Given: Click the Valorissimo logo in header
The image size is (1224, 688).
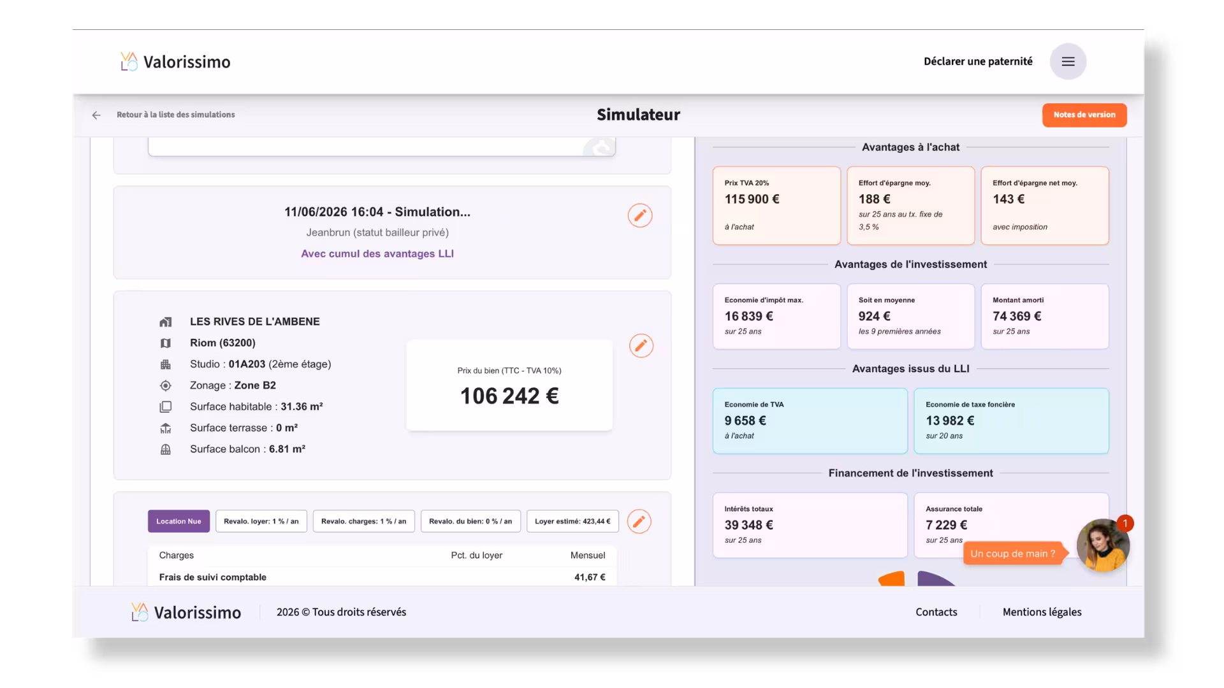Looking at the screenshot, I should click(x=175, y=62).
